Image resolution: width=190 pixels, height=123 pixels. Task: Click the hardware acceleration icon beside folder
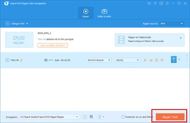tap(92, 117)
